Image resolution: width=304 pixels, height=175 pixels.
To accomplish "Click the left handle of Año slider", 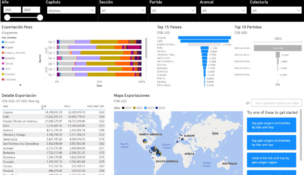I will (7, 18).
